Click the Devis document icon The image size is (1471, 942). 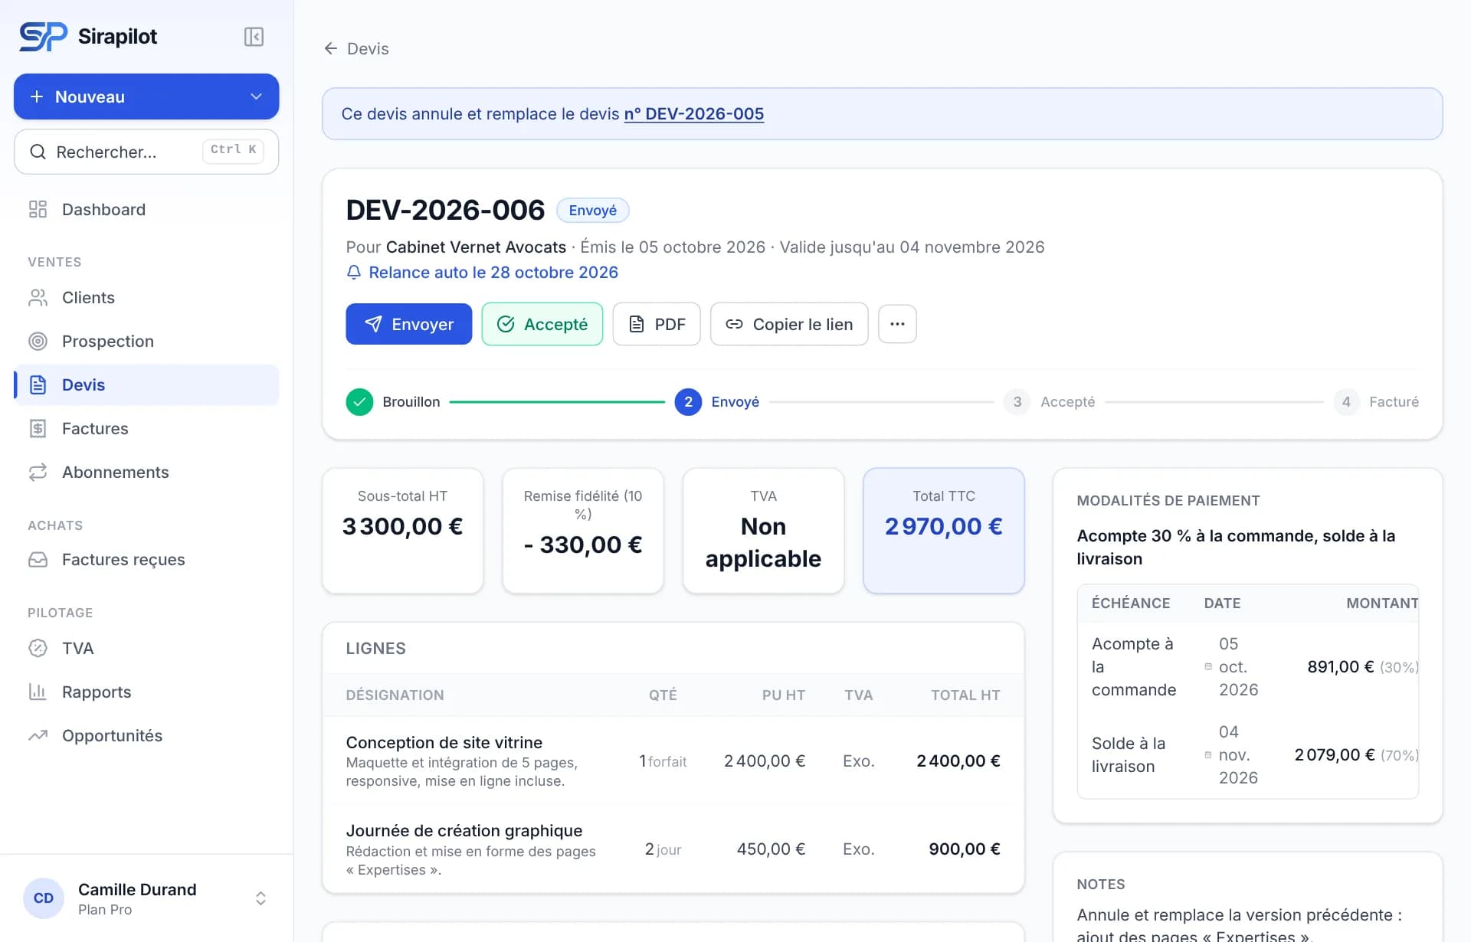(x=38, y=385)
